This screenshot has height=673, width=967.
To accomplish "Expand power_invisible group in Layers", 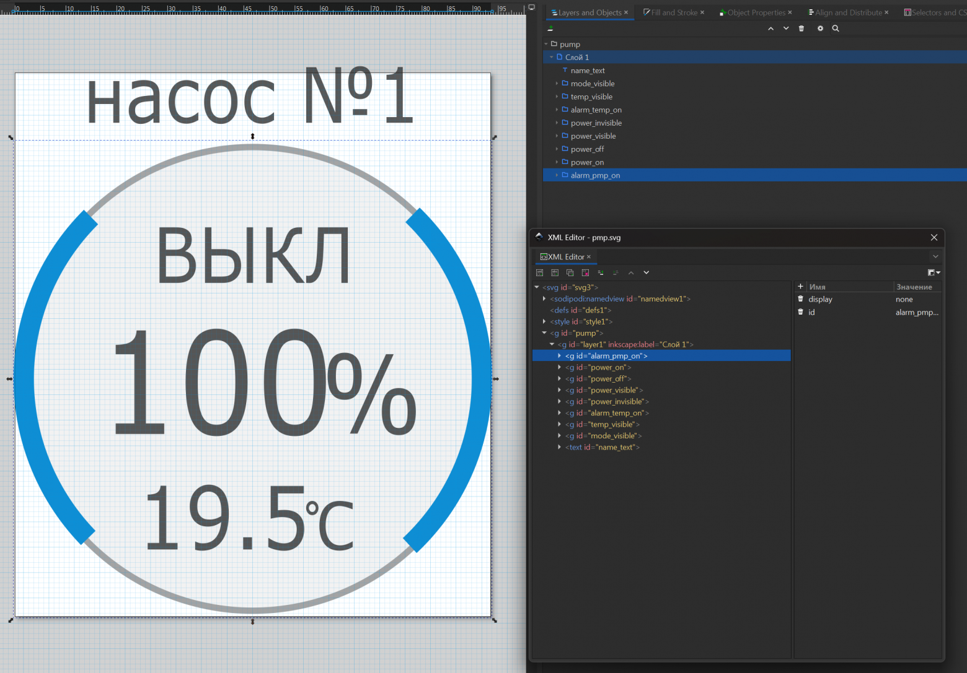I will (x=557, y=123).
